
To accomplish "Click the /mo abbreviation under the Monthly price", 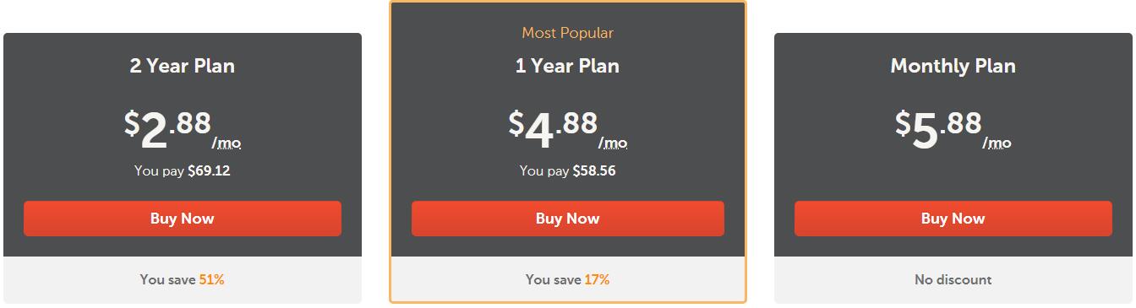I will (997, 143).
